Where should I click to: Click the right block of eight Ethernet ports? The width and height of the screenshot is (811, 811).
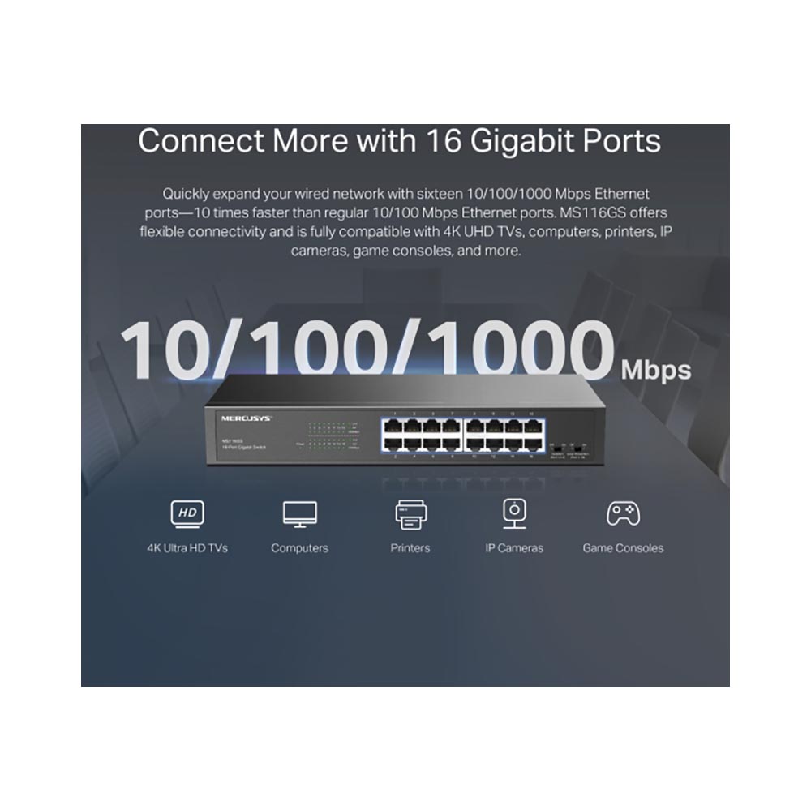coord(504,435)
